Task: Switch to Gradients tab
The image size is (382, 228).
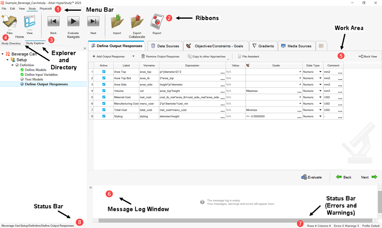Action: (x=263, y=46)
